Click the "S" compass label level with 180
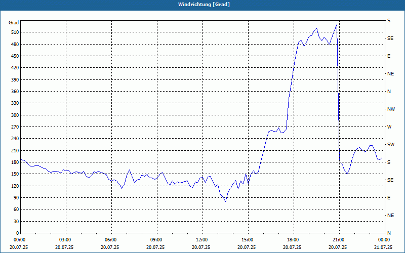The width and height of the screenshot is (405, 253). (389, 162)
